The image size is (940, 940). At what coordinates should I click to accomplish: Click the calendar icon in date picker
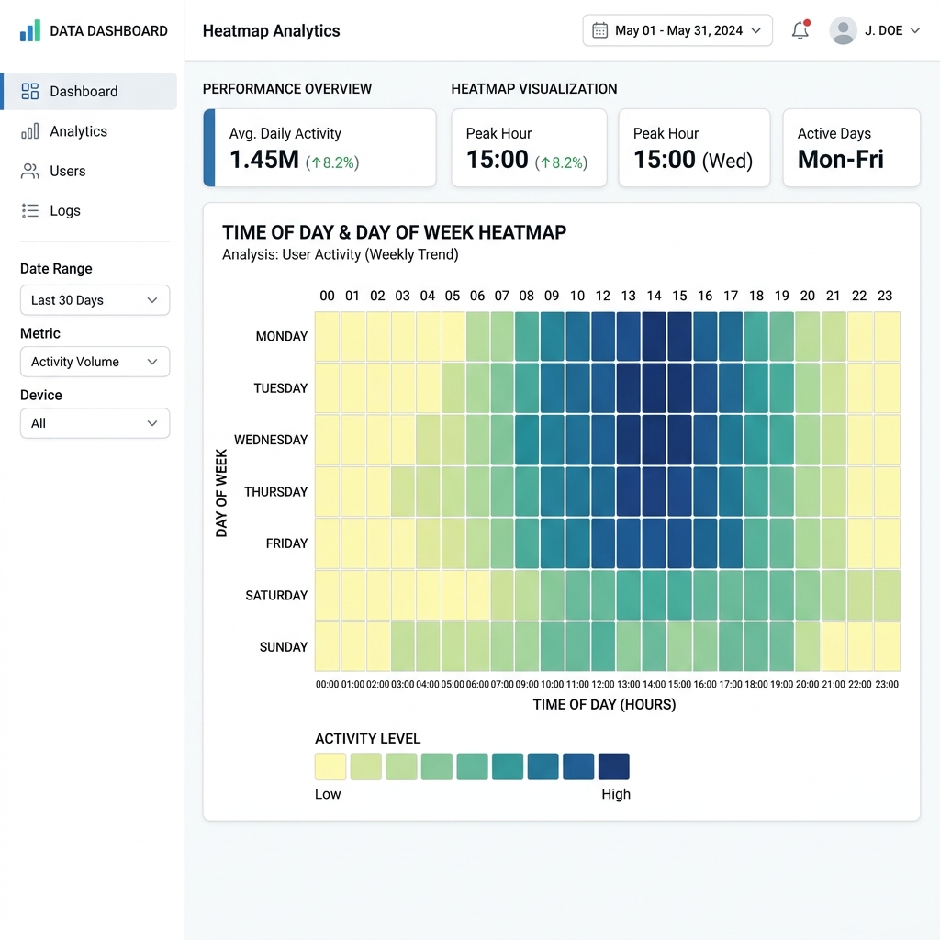599,30
